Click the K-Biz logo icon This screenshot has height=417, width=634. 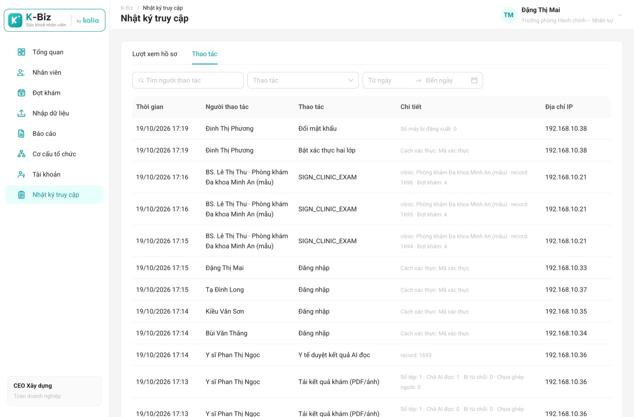(15, 20)
